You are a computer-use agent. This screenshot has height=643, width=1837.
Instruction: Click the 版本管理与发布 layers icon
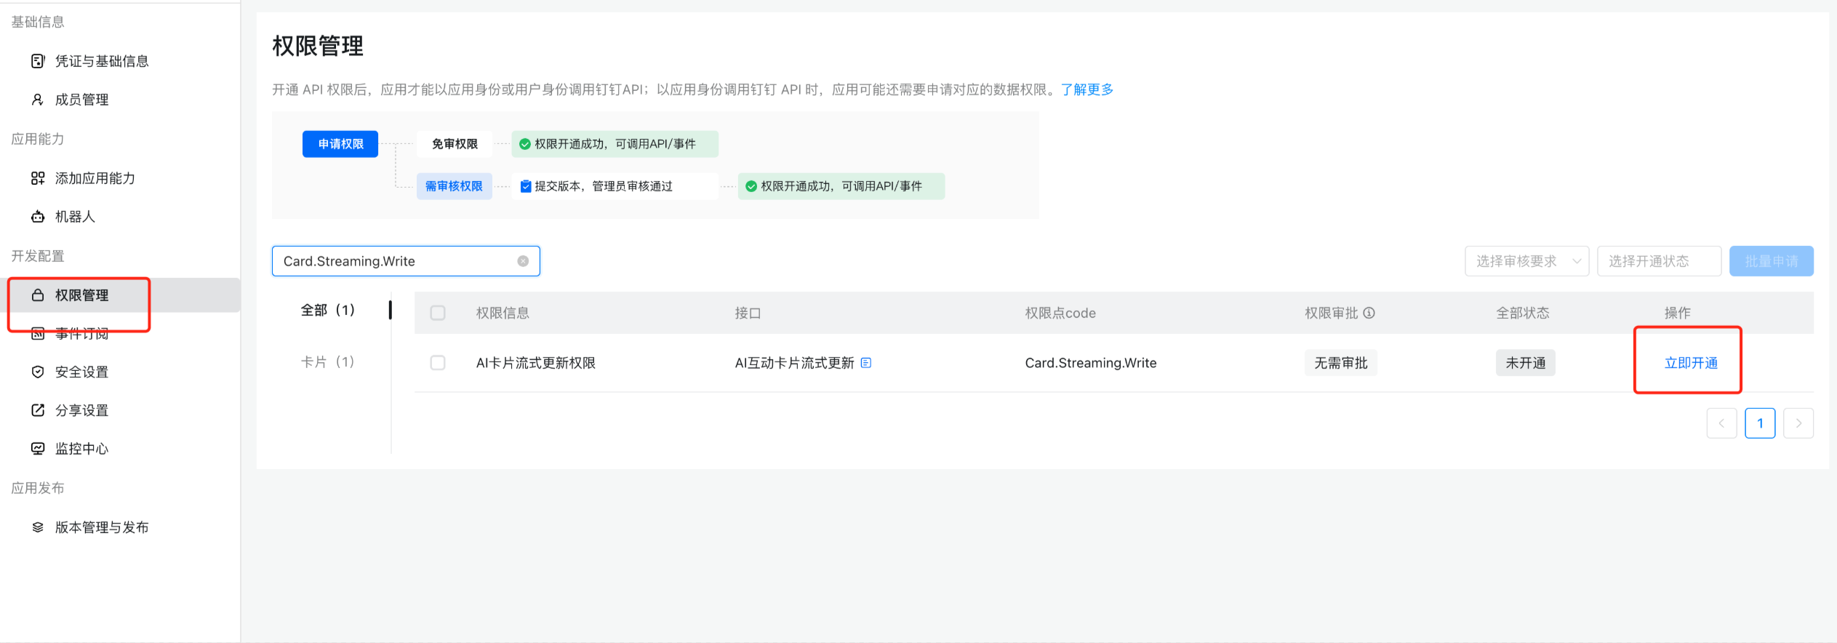[x=38, y=527]
